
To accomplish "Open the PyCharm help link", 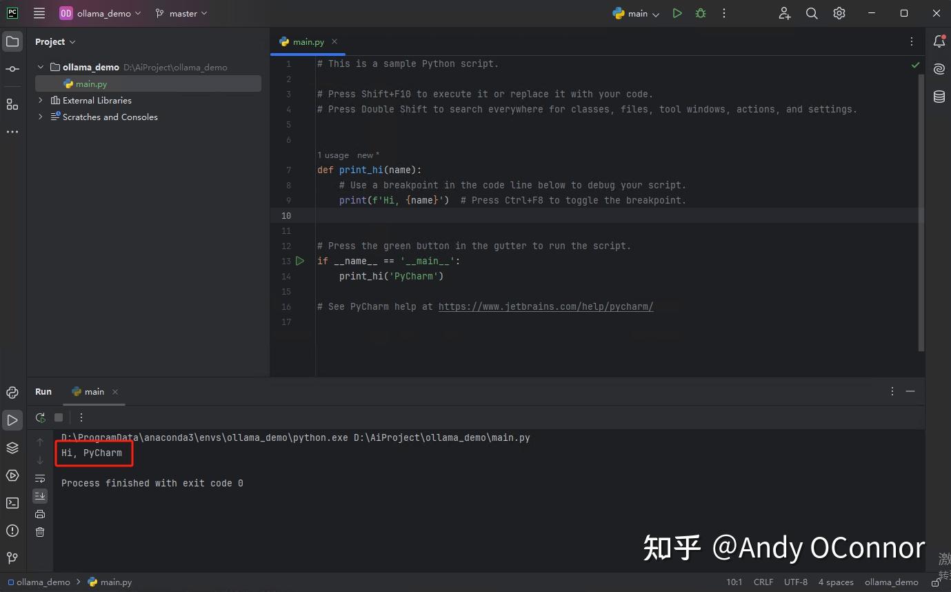I will (x=546, y=306).
